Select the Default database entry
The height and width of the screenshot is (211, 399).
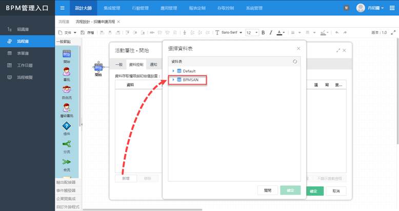point(189,71)
